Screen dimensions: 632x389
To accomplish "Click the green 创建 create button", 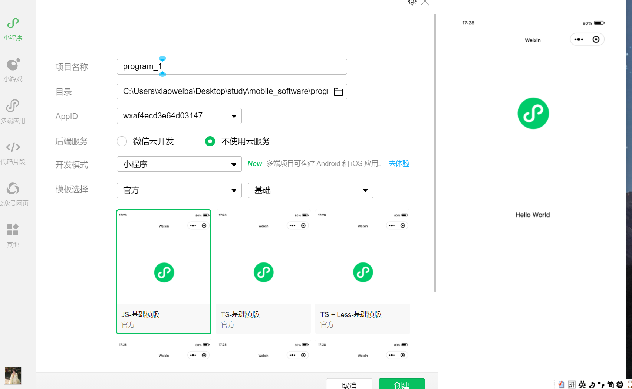I will (402, 385).
